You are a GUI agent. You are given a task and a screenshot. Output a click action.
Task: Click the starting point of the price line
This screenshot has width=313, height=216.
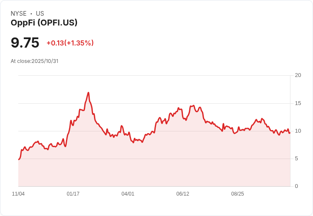click(x=19, y=159)
